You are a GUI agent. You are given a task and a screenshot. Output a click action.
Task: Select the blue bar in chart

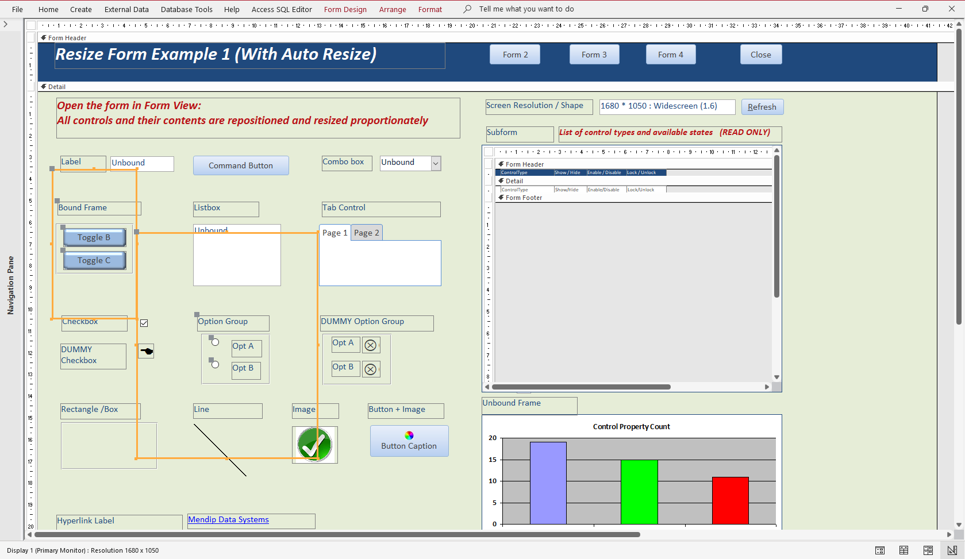click(548, 483)
